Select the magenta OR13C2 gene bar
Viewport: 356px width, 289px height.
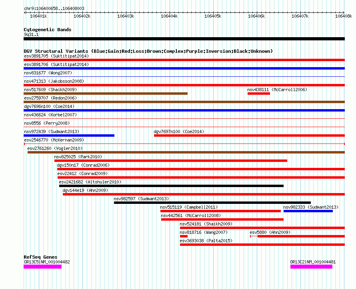(311, 267)
